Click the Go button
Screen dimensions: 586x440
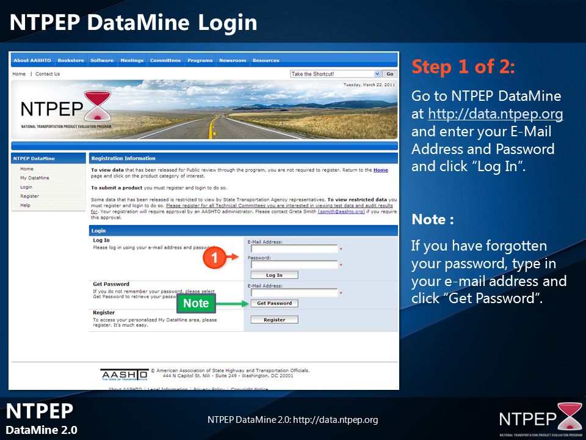390,74
